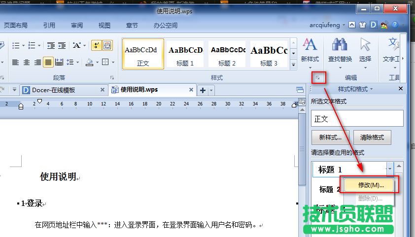Open the 审阅 ribbon tab
The width and height of the screenshot is (415, 237).
tap(77, 26)
